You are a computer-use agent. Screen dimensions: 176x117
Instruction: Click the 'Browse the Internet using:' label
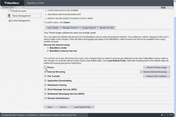coord(57,45)
